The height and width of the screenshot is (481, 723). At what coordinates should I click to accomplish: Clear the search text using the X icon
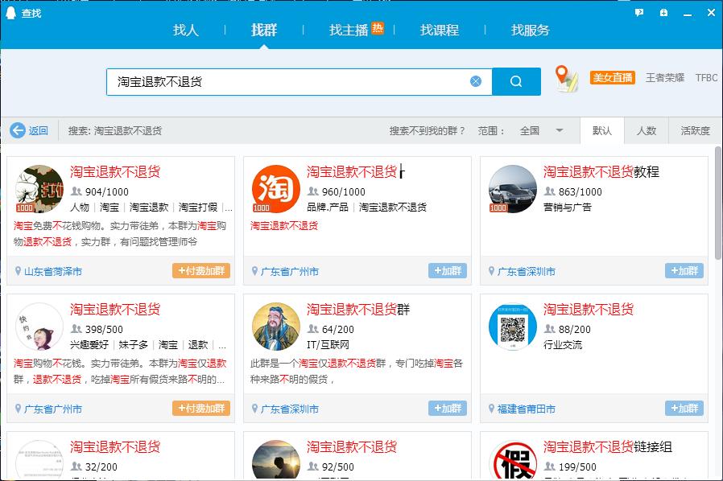(474, 81)
